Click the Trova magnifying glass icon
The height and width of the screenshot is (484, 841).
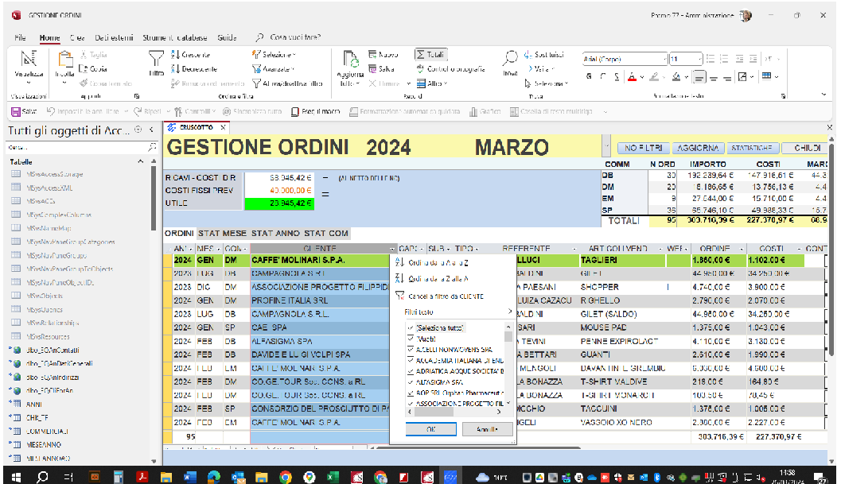(x=510, y=58)
